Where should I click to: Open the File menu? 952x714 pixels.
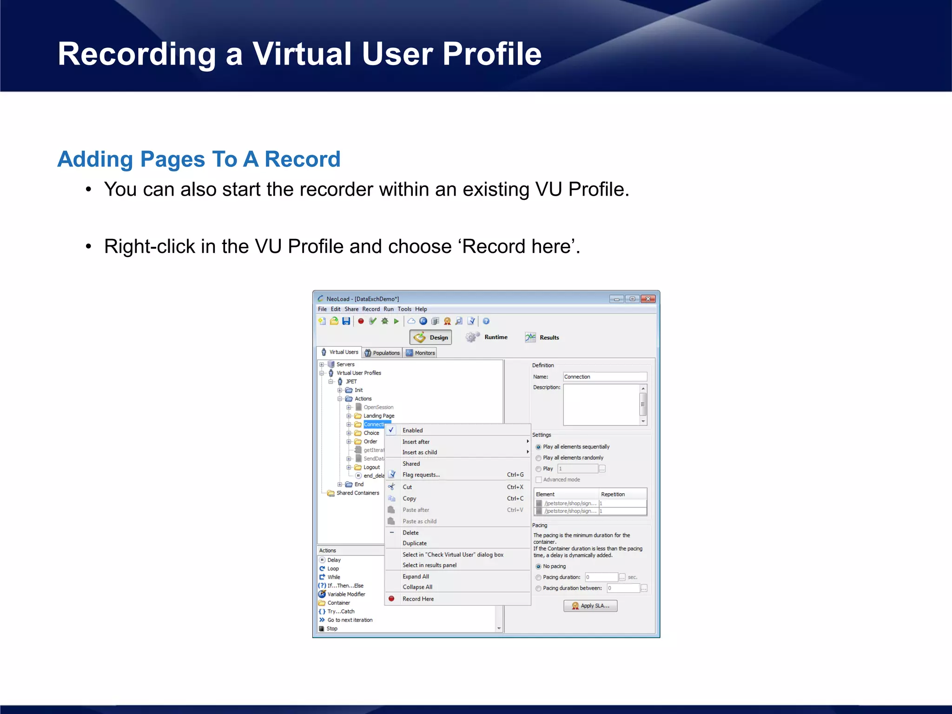(x=322, y=309)
